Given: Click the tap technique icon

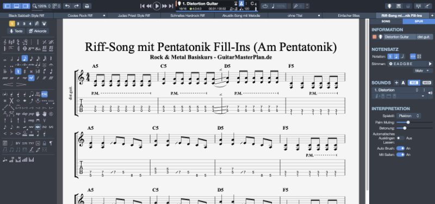Looking at the screenshot, I should 18,114.
